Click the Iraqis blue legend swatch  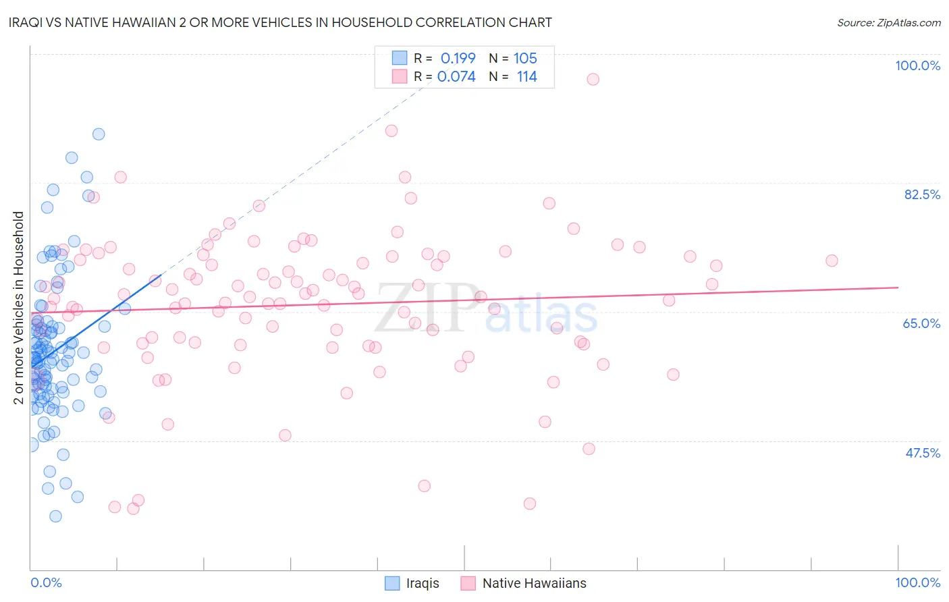coord(392,583)
